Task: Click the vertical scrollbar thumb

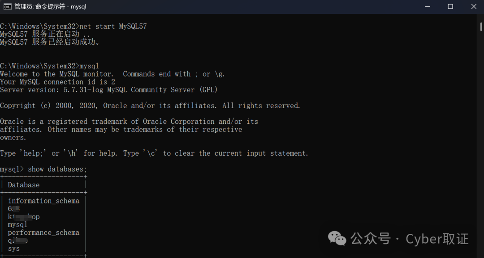Action: point(480,25)
